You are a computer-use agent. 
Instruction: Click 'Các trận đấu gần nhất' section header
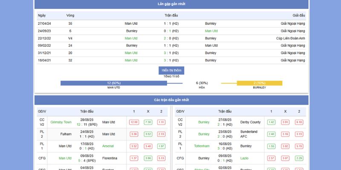tap(171, 100)
